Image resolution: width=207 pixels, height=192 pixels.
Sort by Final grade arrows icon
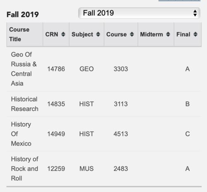click(x=195, y=34)
